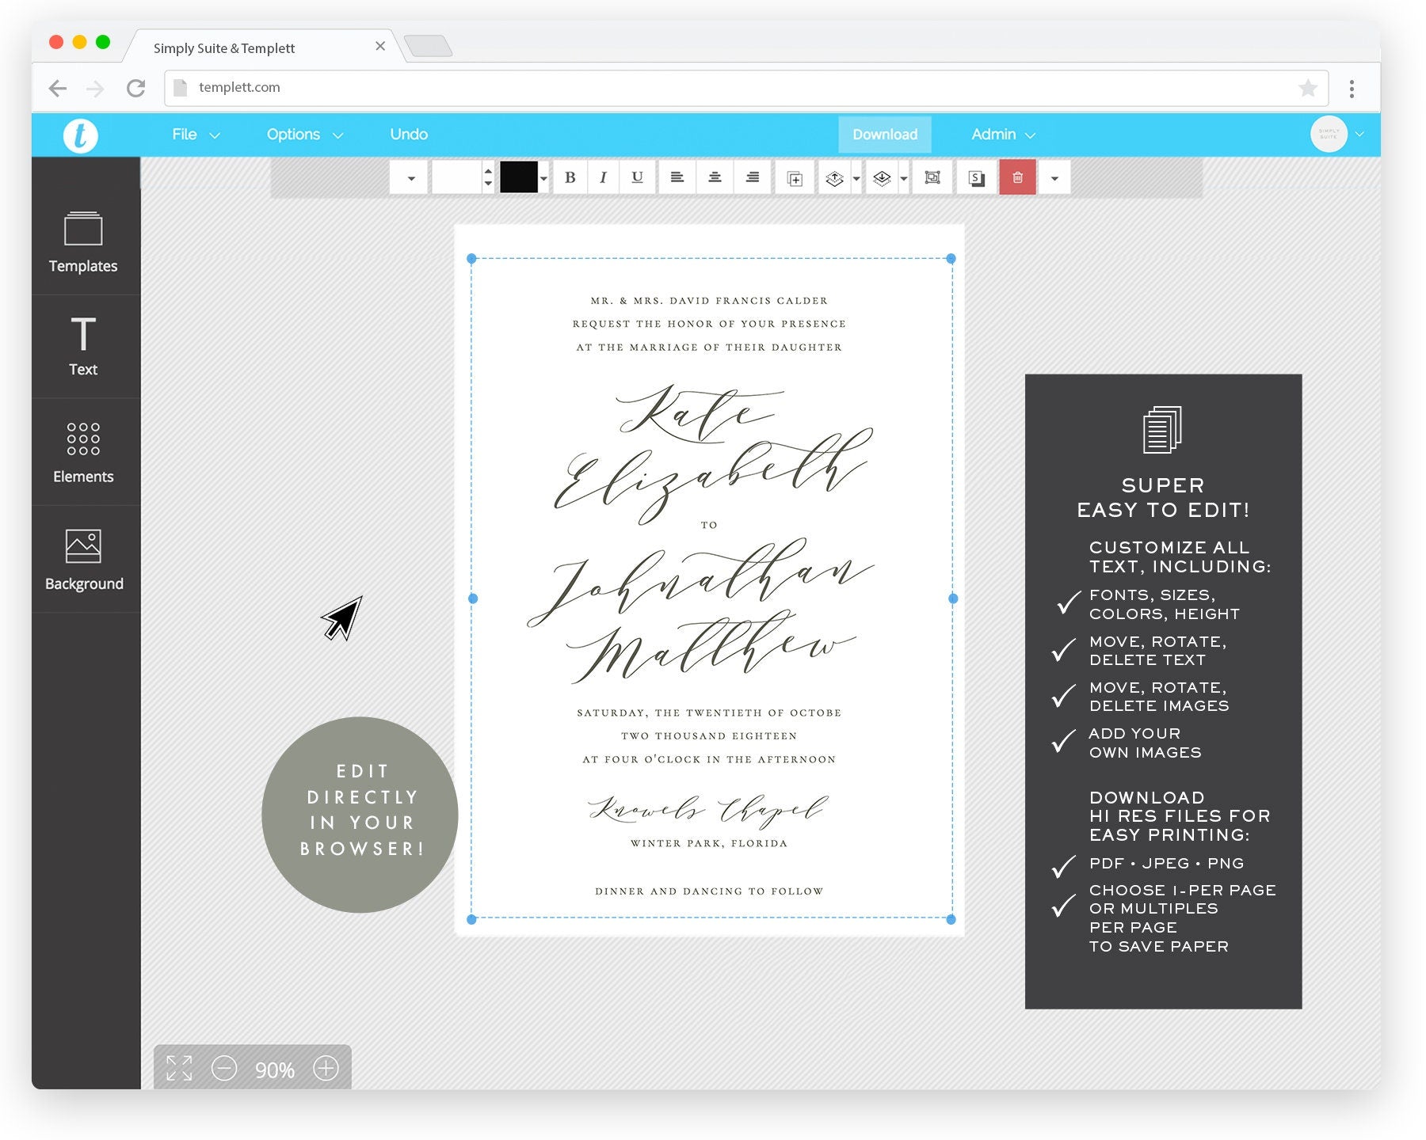
Task: Close the Simply Suite & Templett tab
Action: click(380, 47)
